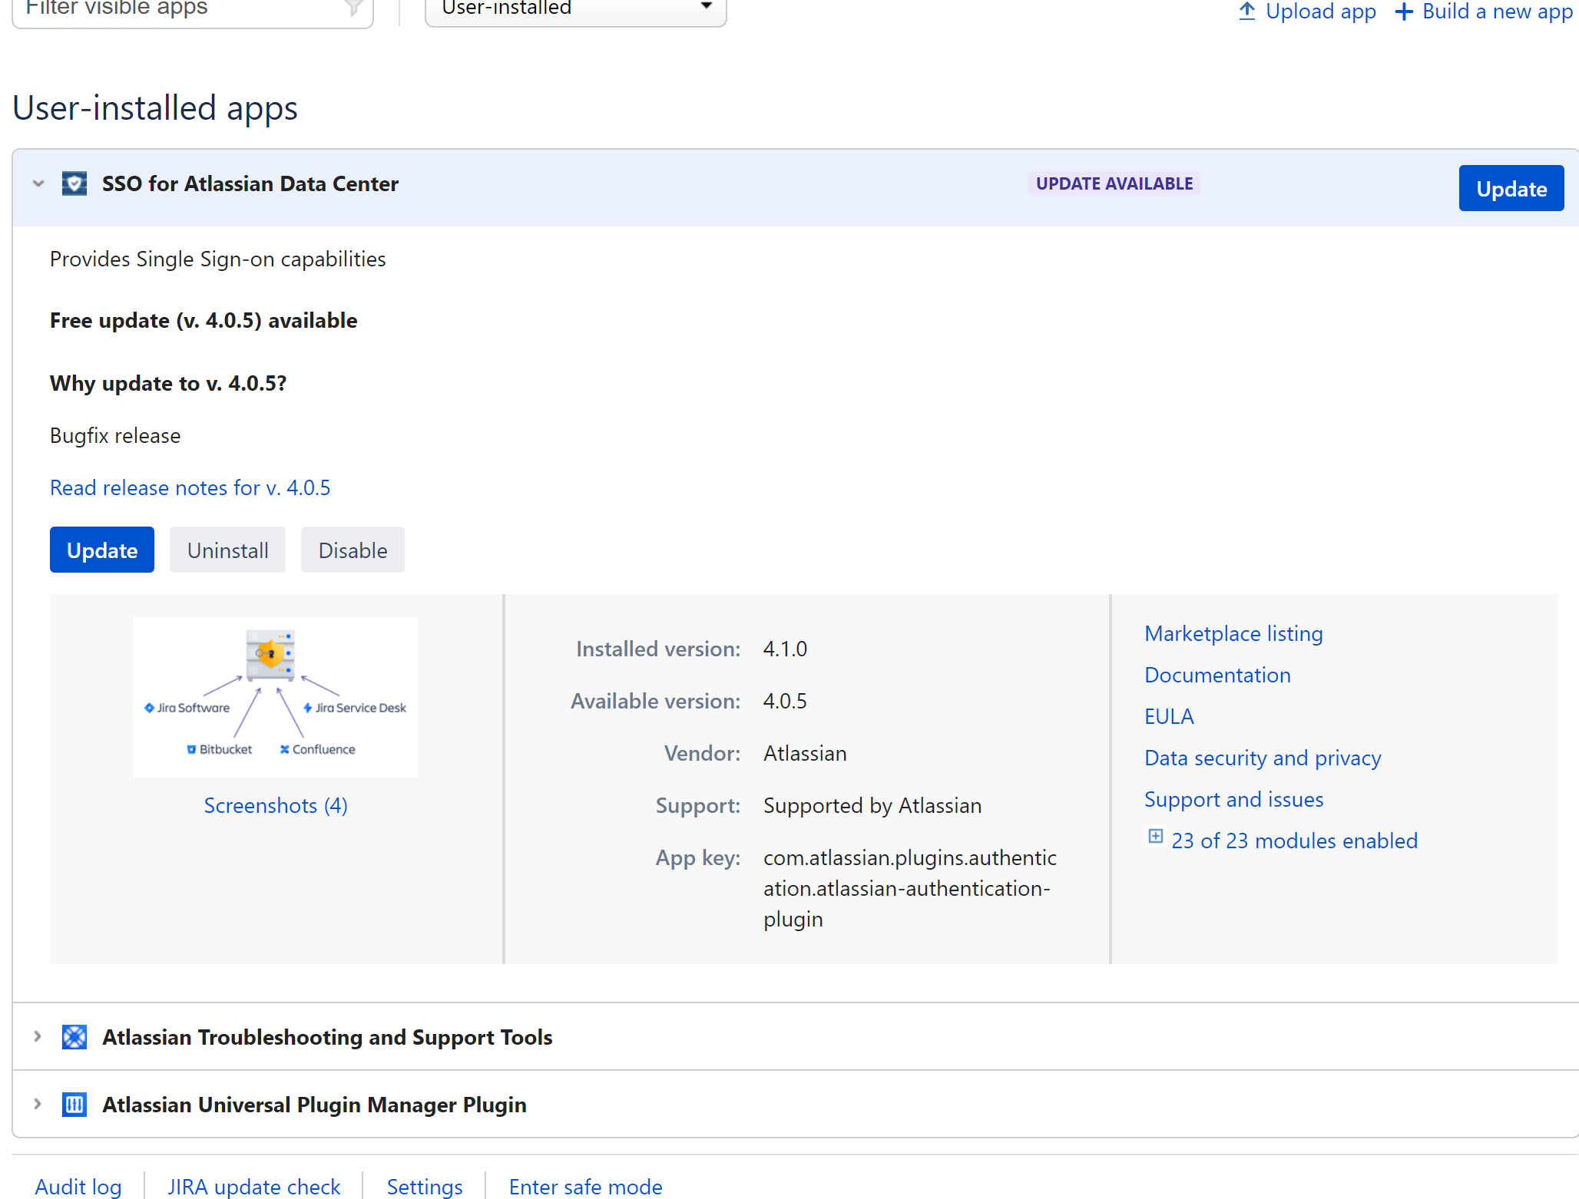This screenshot has height=1199, width=1579.
Task: Open the JIRA update check link
Action: pos(254,1187)
